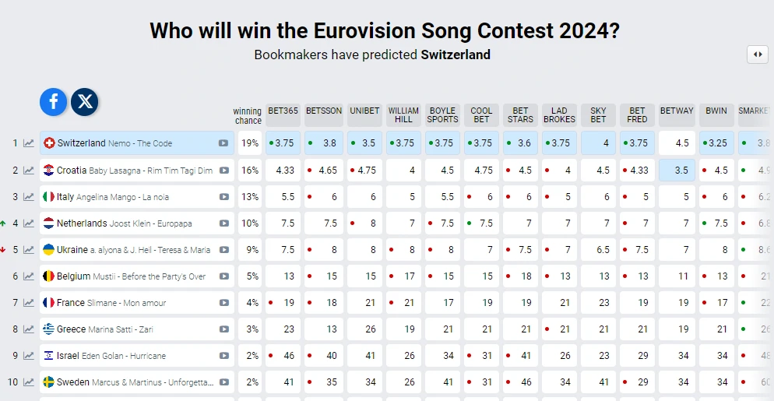This screenshot has height=401, width=774.
Task: View Ukraine's odds chart icon
Action: pos(29,250)
